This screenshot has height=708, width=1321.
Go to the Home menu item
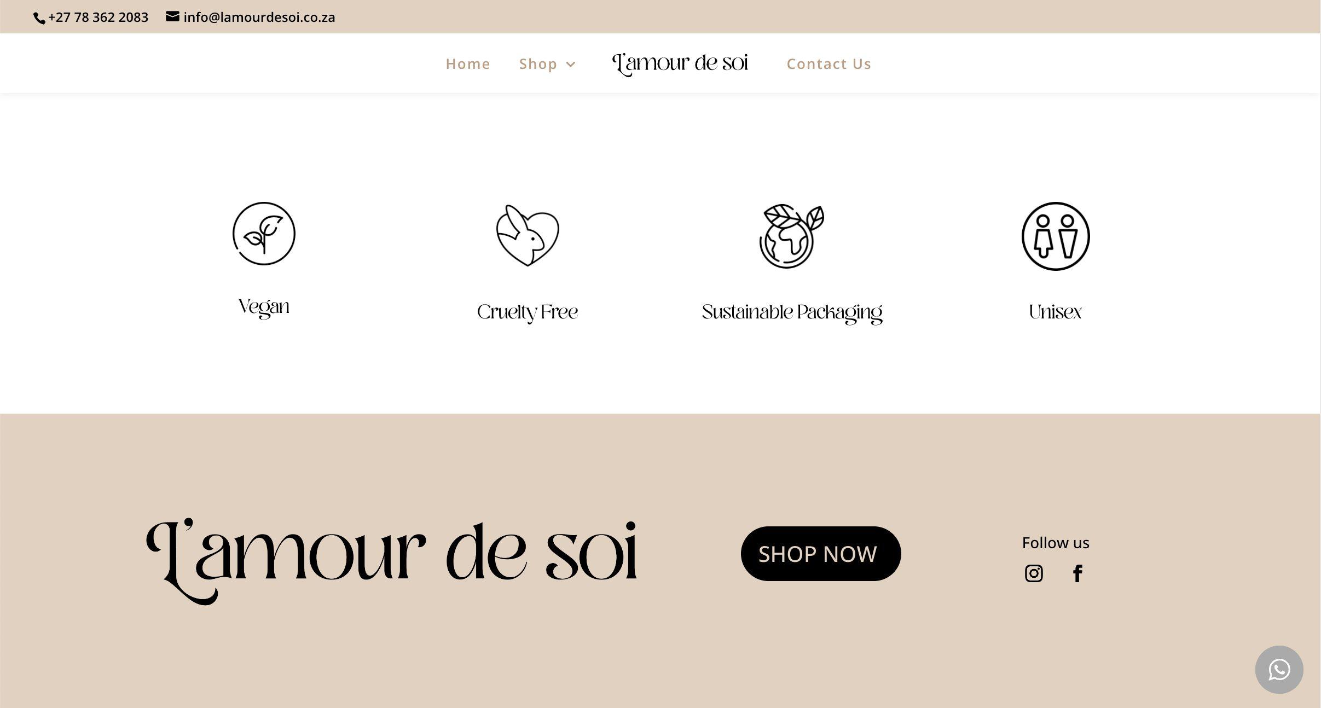pos(468,64)
